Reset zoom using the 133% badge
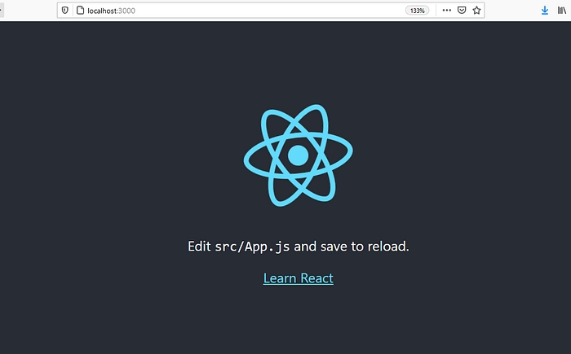This screenshot has width=571, height=354. coord(418,11)
